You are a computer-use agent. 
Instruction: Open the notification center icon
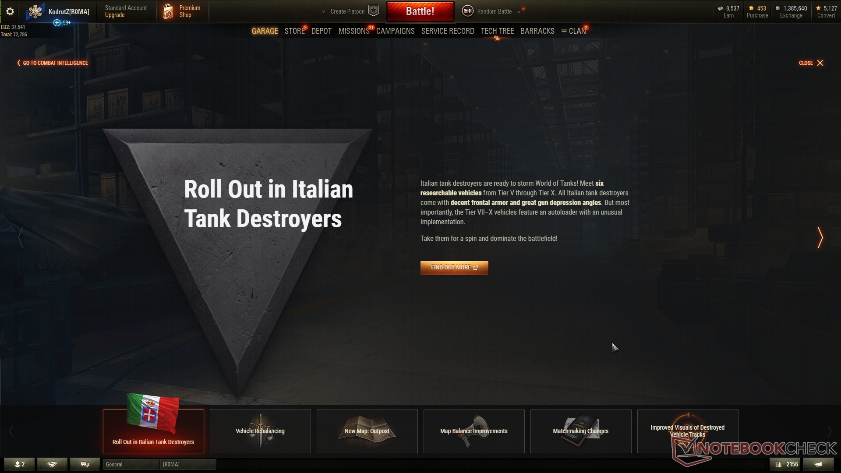(818, 464)
